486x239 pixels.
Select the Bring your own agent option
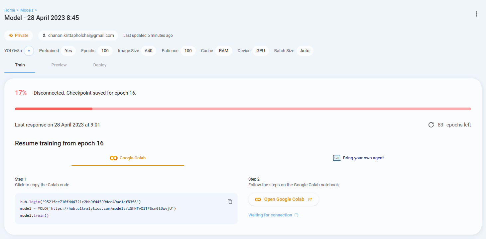point(359,158)
